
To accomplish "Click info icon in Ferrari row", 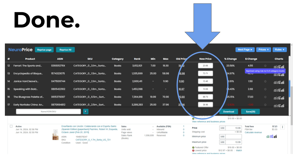I will [265, 66].
